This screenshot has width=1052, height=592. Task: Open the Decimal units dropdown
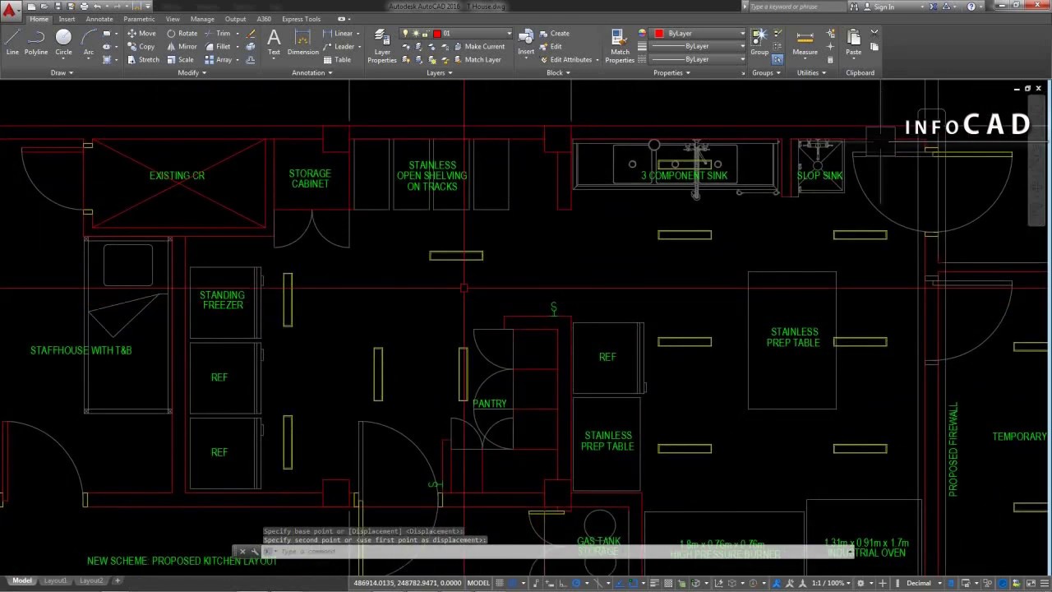tap(923, 582)
